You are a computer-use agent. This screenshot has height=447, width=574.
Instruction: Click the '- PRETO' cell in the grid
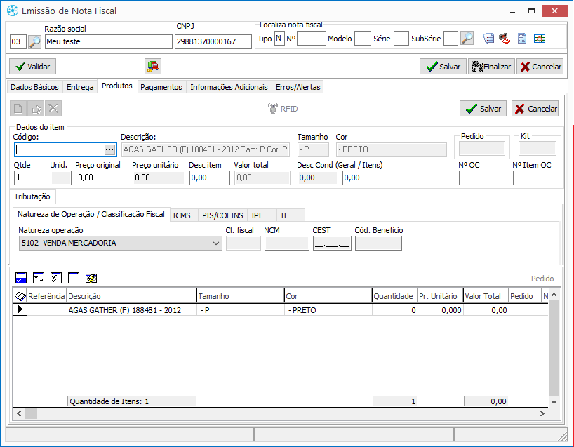click(328, 310)
